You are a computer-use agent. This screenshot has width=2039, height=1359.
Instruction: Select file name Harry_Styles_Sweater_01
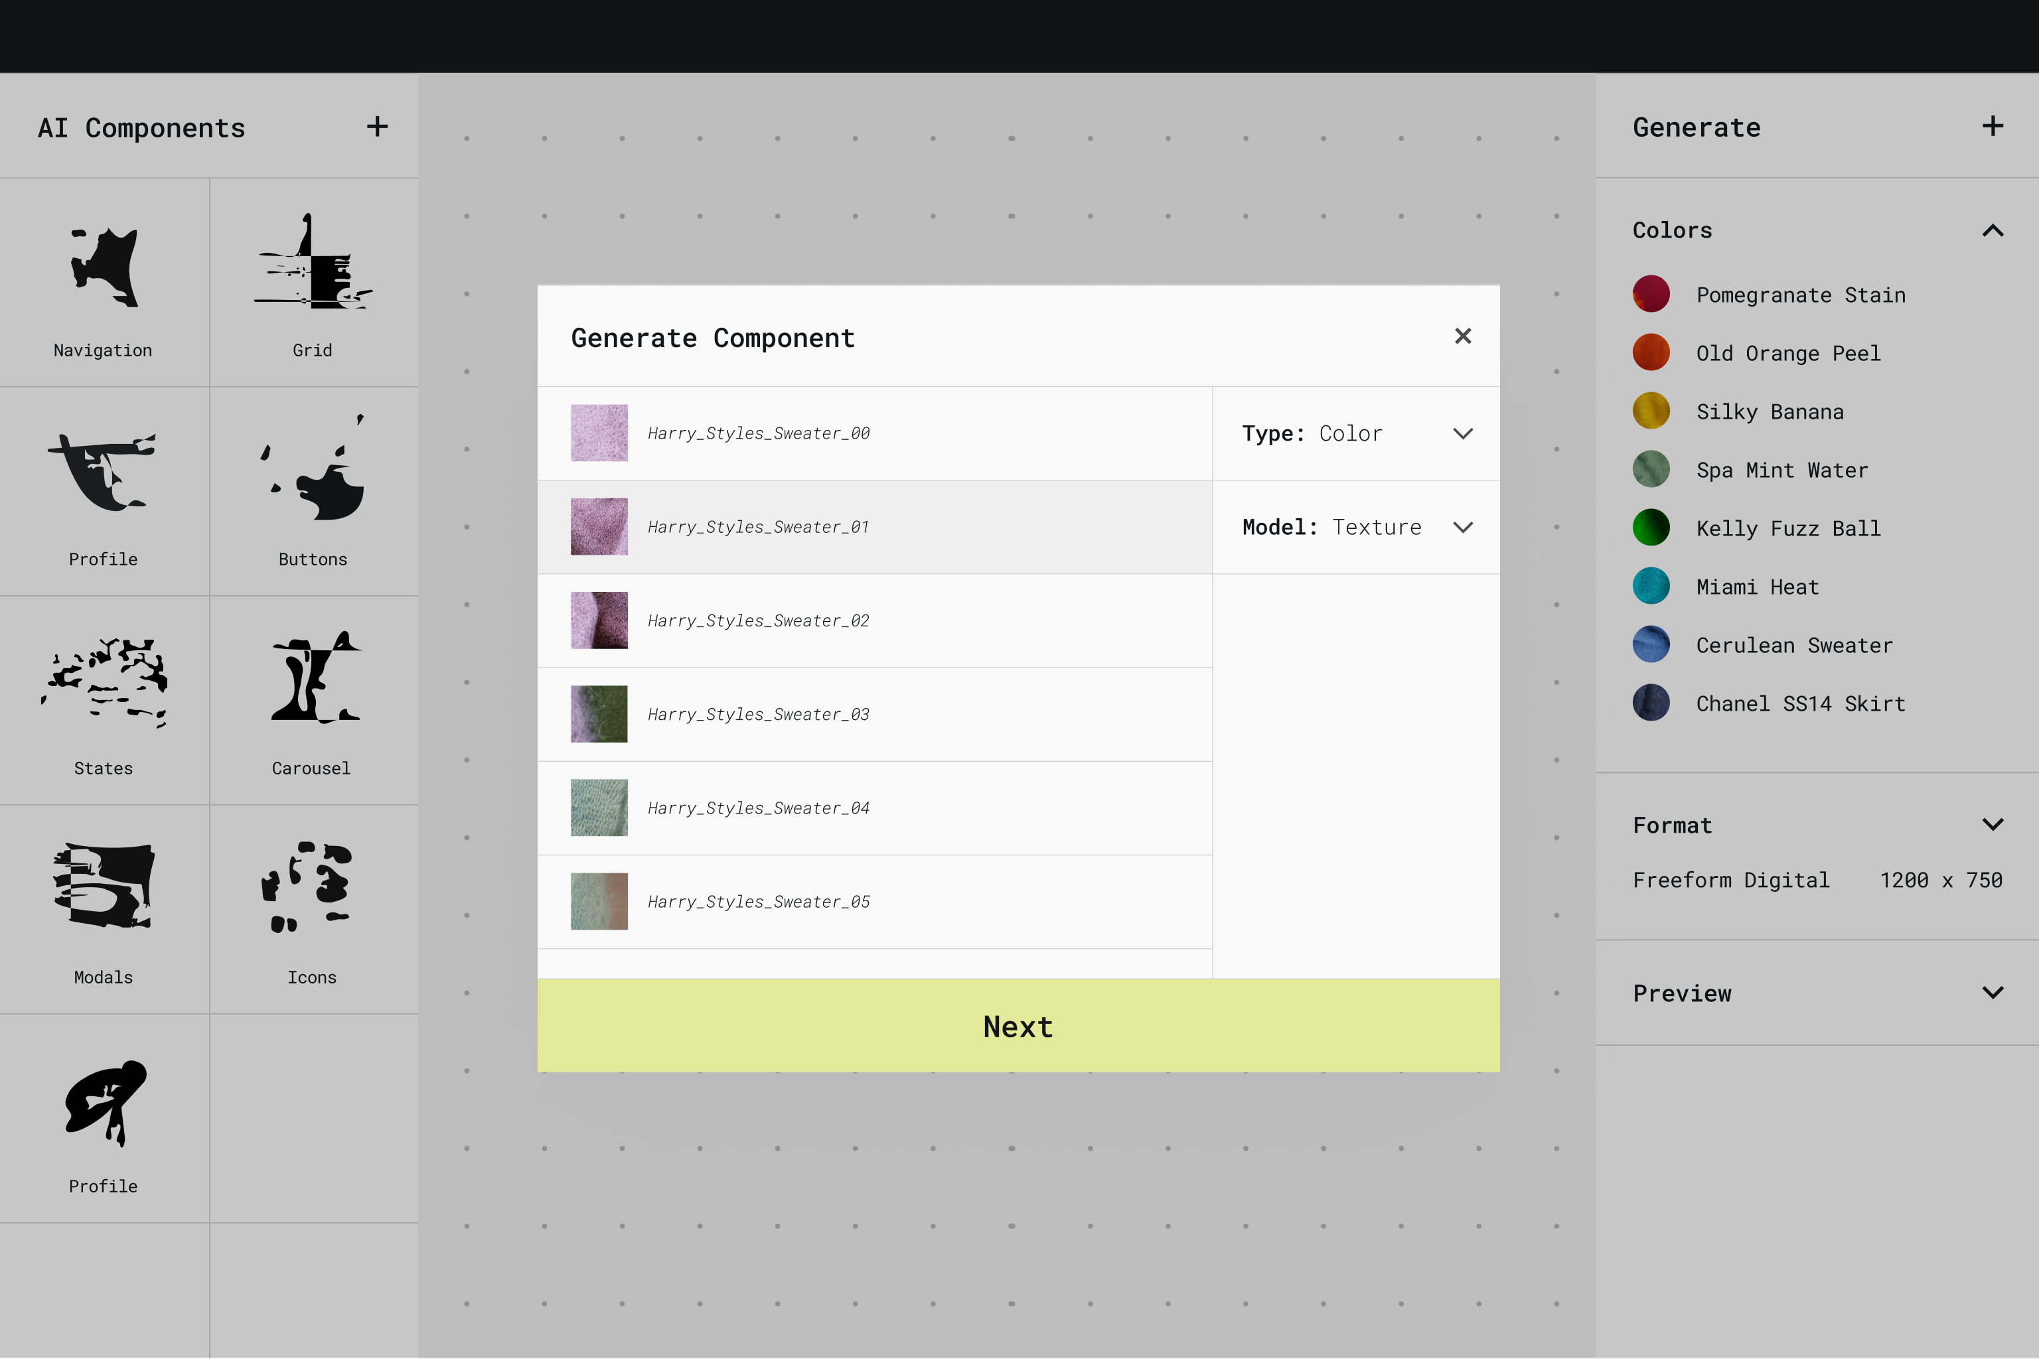[x=759, y=527]
